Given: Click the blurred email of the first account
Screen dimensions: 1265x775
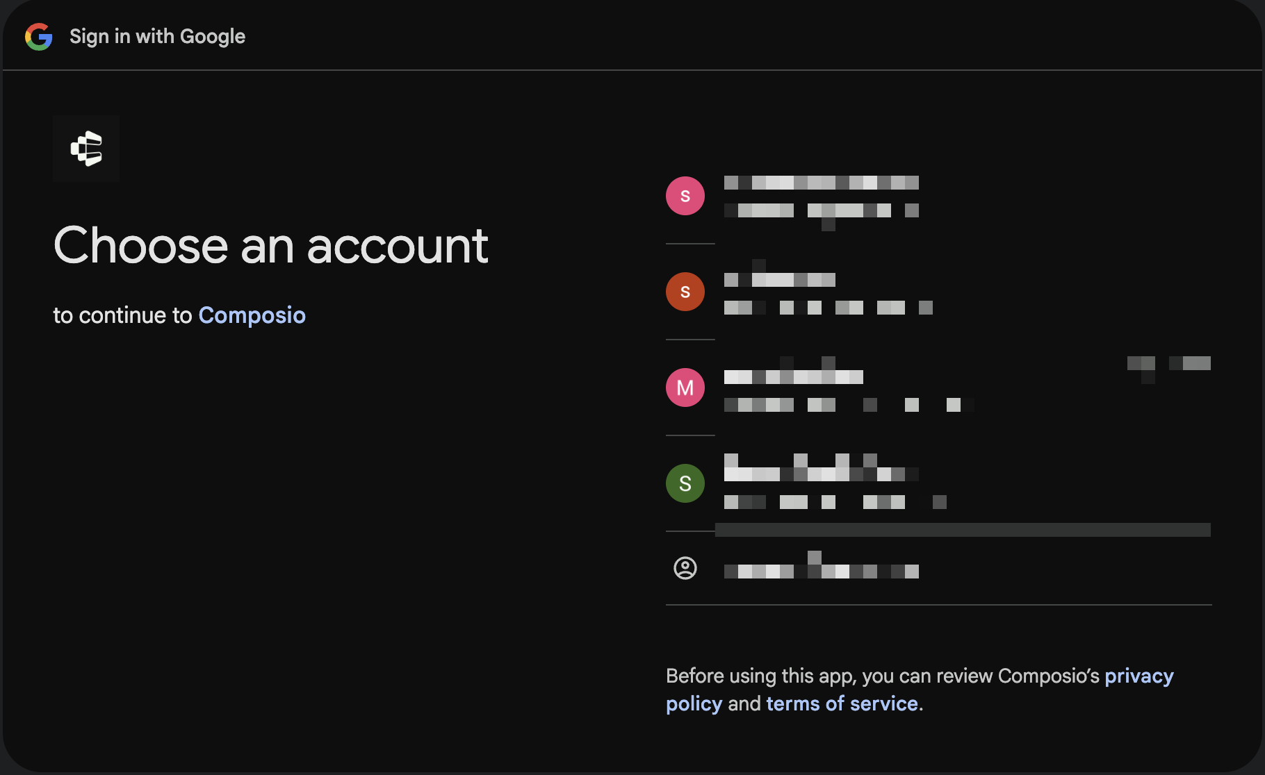Looking at the screenshot, I should click(821, 210).
